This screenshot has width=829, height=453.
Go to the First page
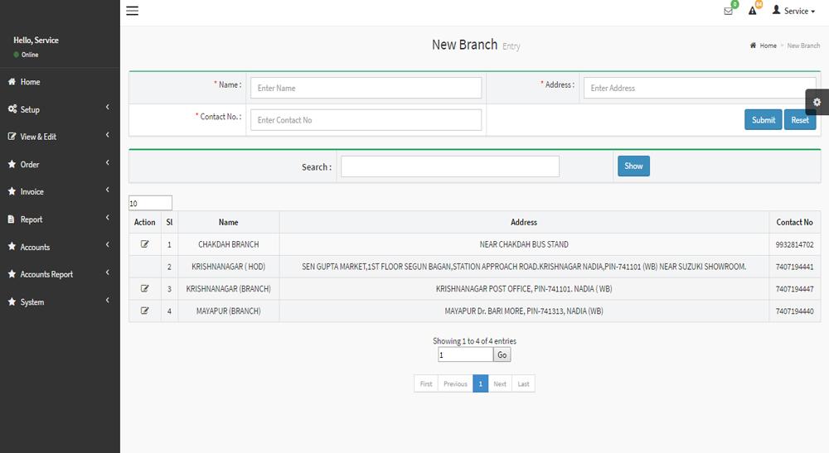(x=426, y=383)
